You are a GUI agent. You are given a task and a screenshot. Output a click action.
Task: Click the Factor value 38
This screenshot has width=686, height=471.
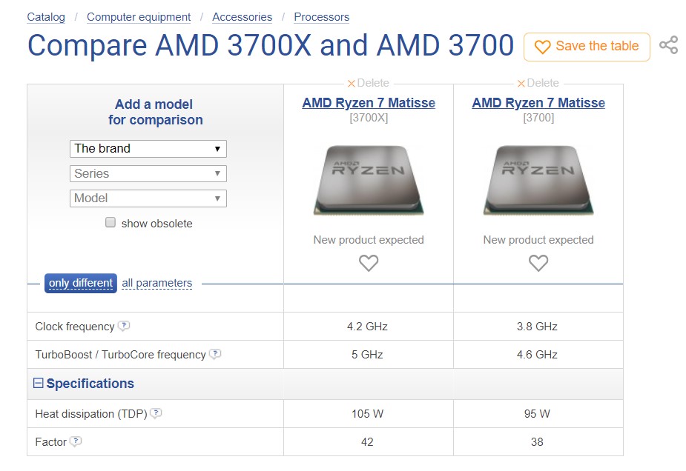[x=537, y=441]
